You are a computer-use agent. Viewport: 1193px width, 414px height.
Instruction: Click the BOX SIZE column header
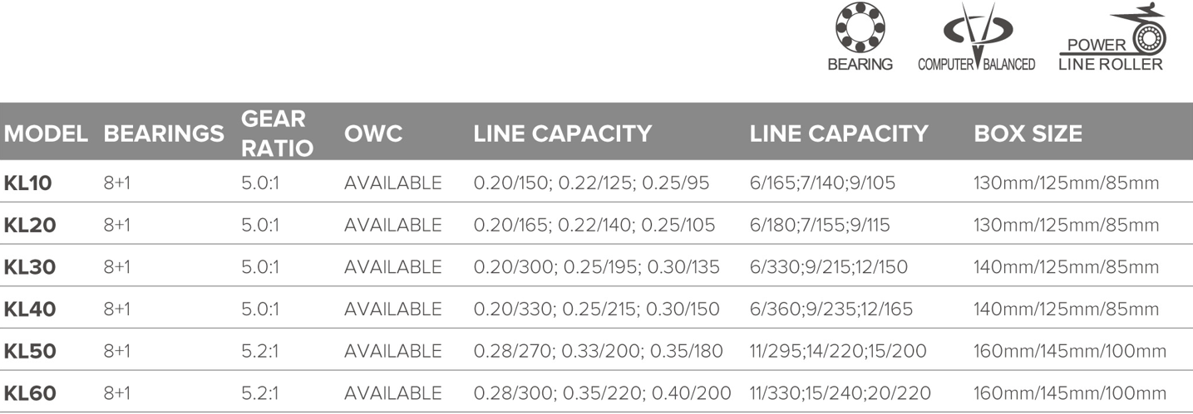1028,134
